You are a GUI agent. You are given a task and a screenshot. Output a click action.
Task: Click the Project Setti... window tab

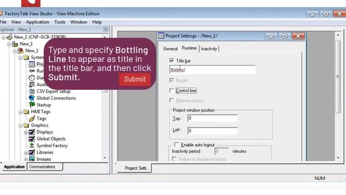point(135,168)
